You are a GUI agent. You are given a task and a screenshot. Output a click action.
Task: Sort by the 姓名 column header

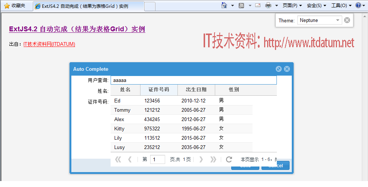(125, 90)
